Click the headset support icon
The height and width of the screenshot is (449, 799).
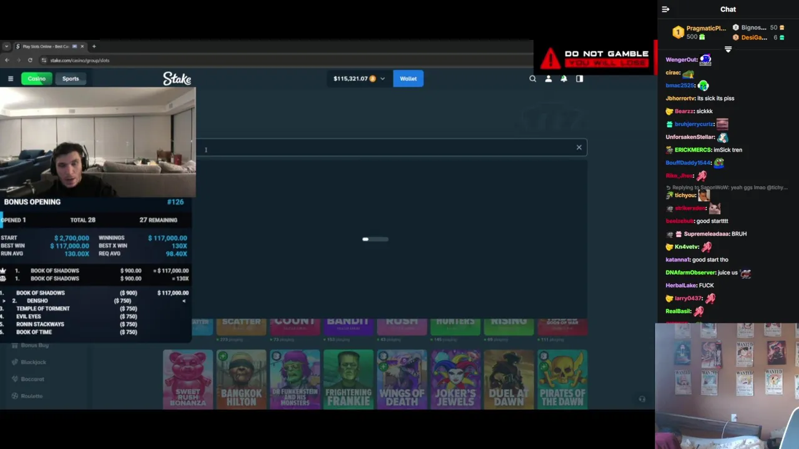[x=642, y=399]
